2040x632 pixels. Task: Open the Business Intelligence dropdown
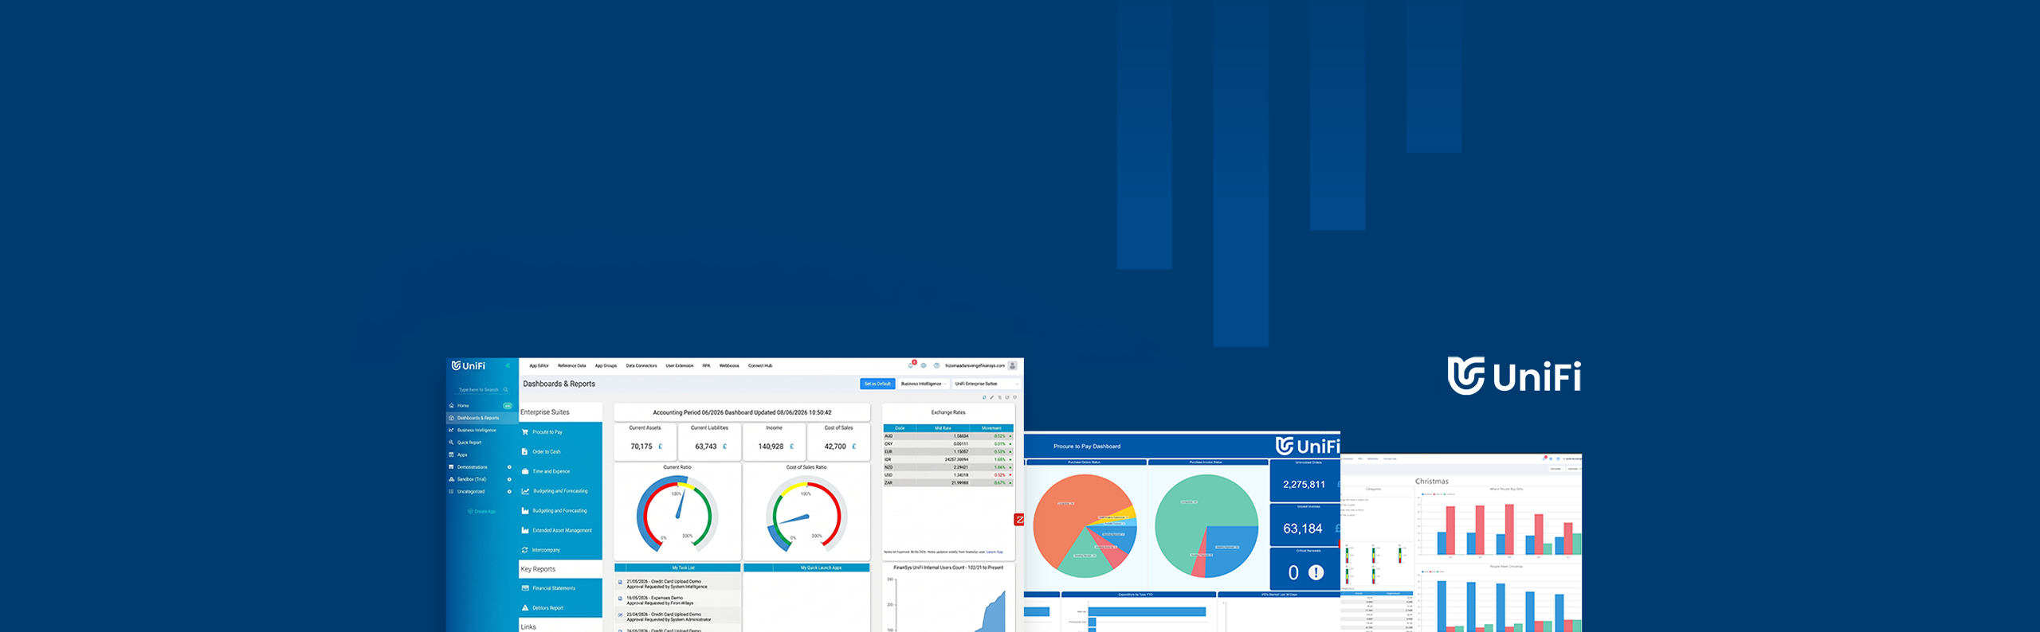924,384
